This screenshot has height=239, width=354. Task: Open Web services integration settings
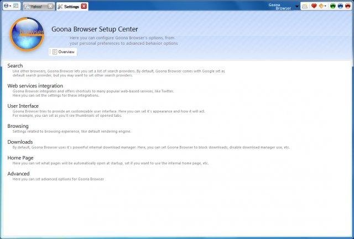[35, 86]
